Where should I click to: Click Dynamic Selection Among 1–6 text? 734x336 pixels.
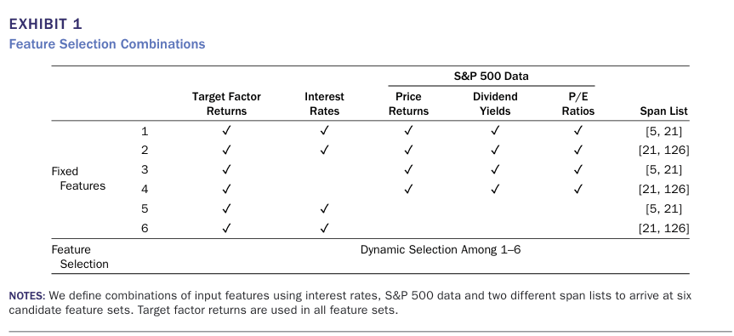(x=441, y=250)
